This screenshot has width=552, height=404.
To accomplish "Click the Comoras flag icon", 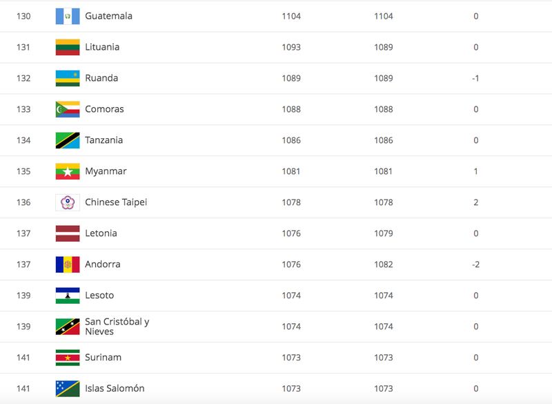I will coord(68,109).
